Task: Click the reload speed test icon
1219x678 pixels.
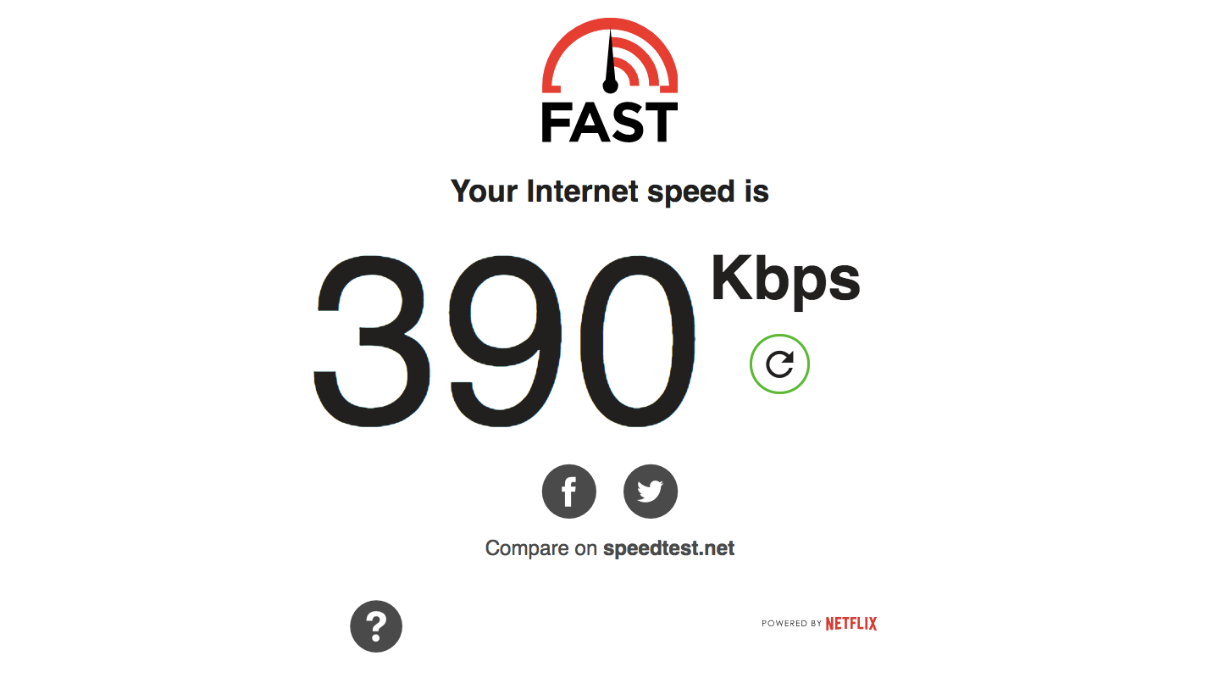Action: [x=779, y=364]
